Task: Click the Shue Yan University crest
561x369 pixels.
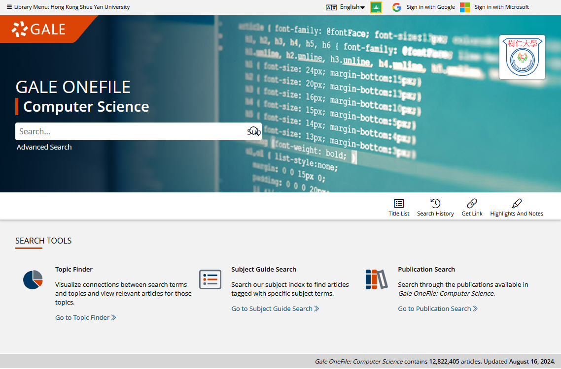Action: tap(522, 57)
